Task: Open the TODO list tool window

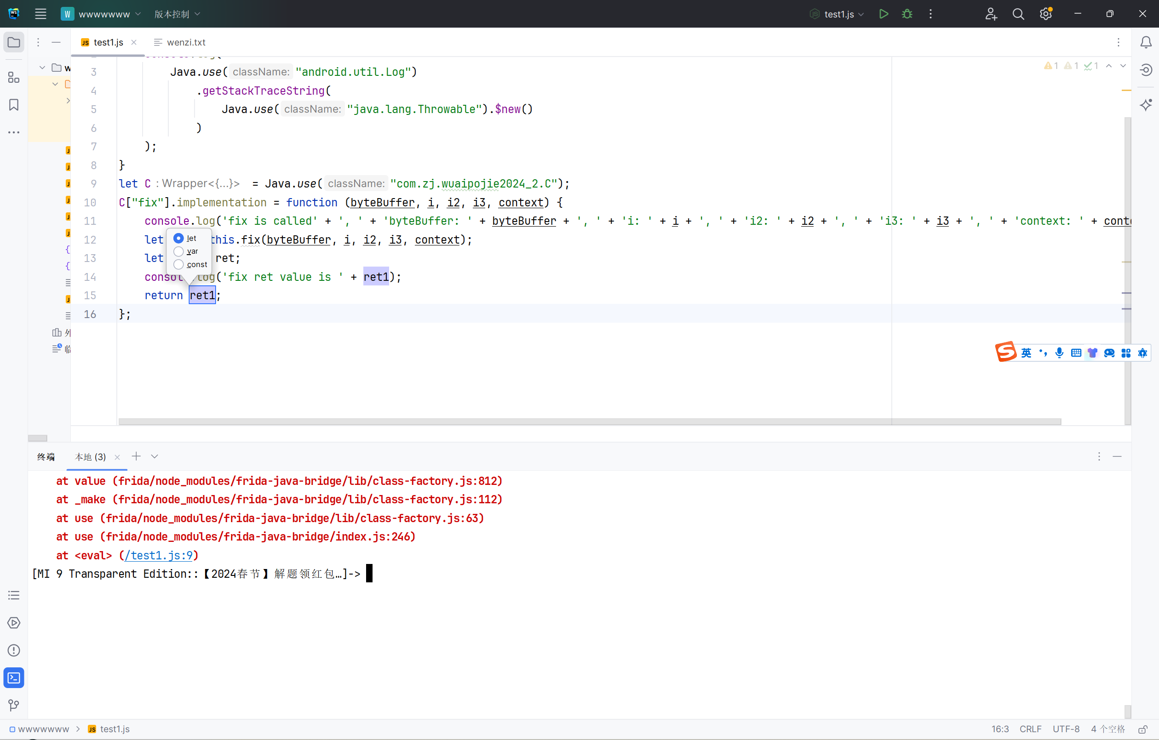Action: tap(14, 595)
